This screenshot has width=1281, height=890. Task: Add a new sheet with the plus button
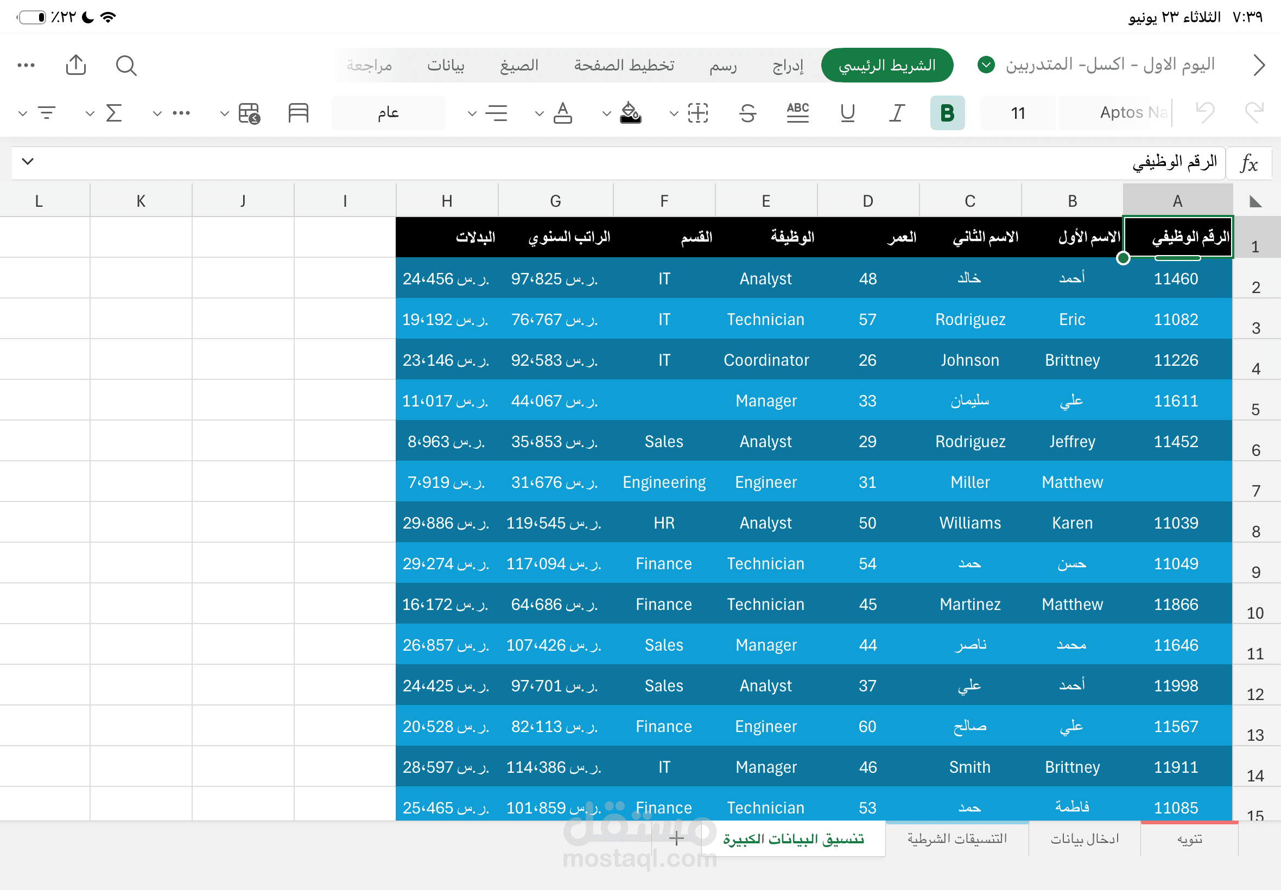click(676, 838)
